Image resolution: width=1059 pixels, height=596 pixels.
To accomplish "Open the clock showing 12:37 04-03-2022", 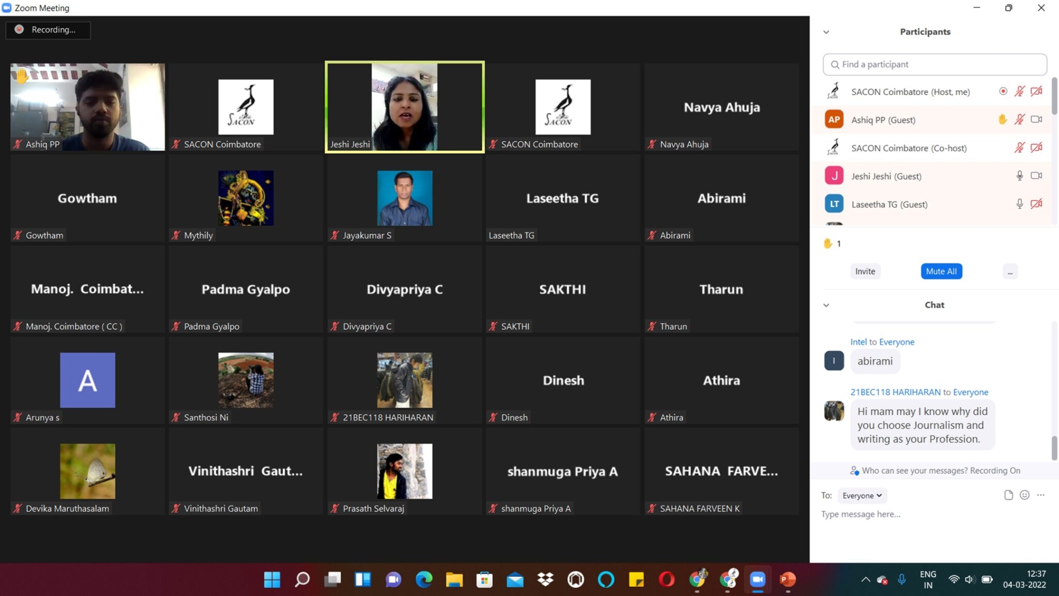I will (x=1024, y=579).
